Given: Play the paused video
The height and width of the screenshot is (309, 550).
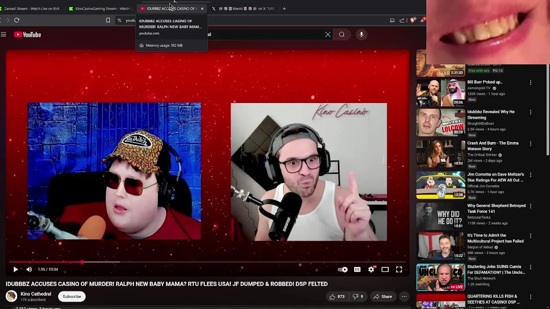Looking at the screenshot, I should tap(15, 270).
